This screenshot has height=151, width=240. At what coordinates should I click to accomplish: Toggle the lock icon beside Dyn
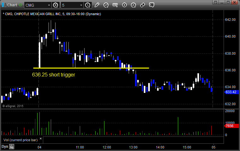pyautogui.click(x=12, y=147)
